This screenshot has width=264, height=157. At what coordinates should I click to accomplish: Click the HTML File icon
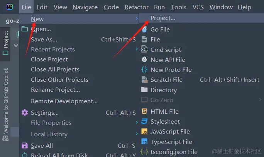[144, 111]
